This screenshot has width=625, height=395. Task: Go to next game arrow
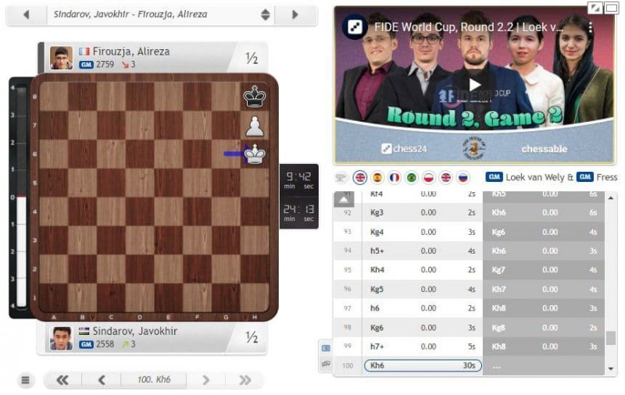pos(295,15)
